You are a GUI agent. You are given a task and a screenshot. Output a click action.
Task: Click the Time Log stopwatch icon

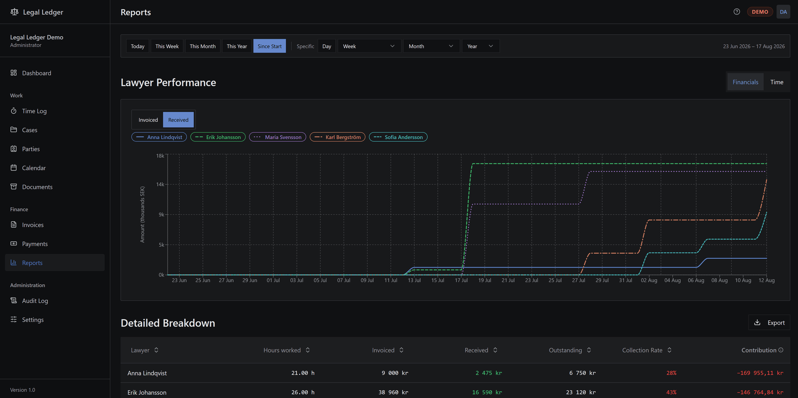[x=14, y=111]
